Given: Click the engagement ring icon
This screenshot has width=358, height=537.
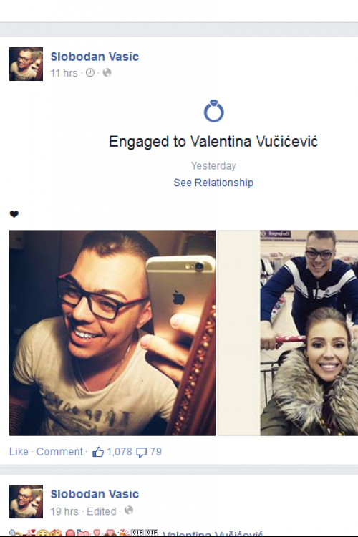Looking at the screenshot, I should [x=214, y=110].
